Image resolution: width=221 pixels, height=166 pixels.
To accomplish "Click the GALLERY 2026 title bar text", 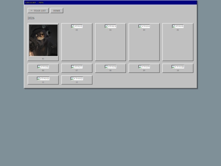I will tap(34, 2).
